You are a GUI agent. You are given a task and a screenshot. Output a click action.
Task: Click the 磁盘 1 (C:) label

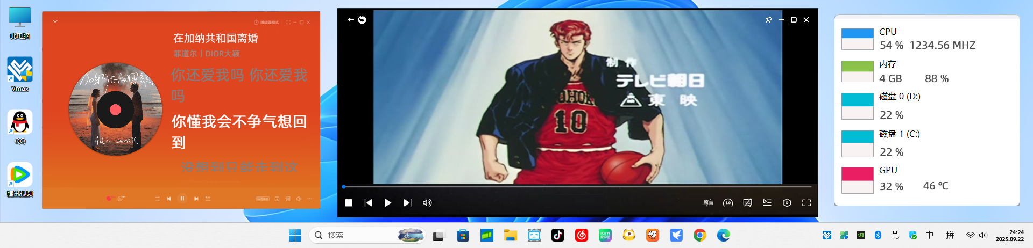(x=900, y=134)
